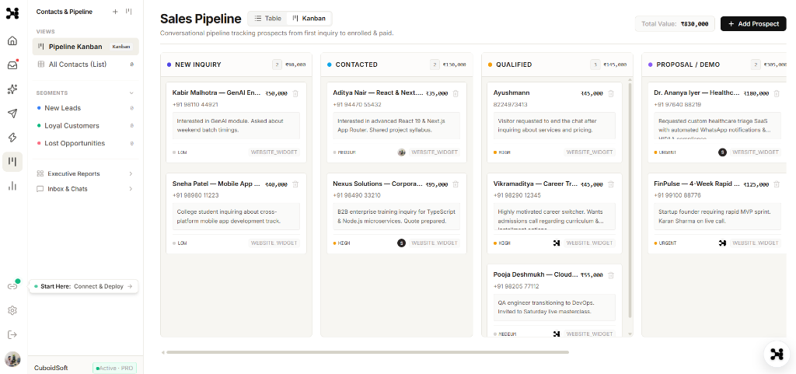Click the Ayushmann card note text
This screenshot has height=374, width=796.
click(553, 125)
